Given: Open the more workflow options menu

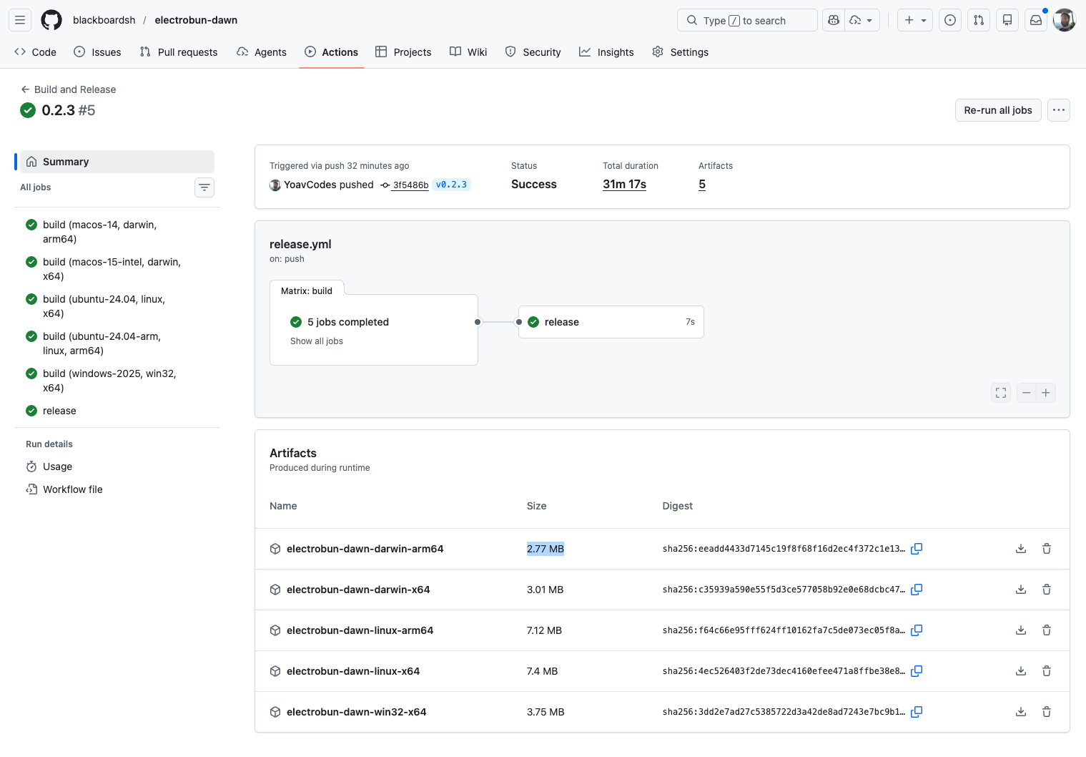Looking at the screenshot, I should (x=1058, y=110).
